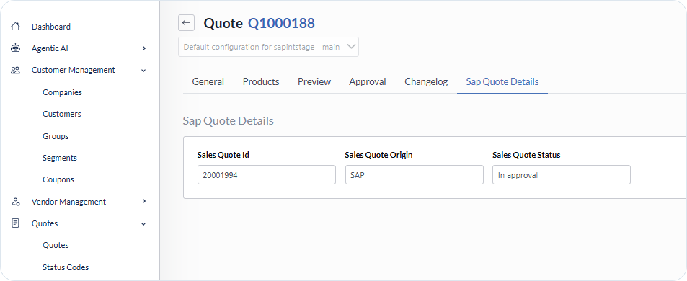Click the Sales Quote Id label
The height and width of the screenshot is (281, 687).
(x=223, y=155)
